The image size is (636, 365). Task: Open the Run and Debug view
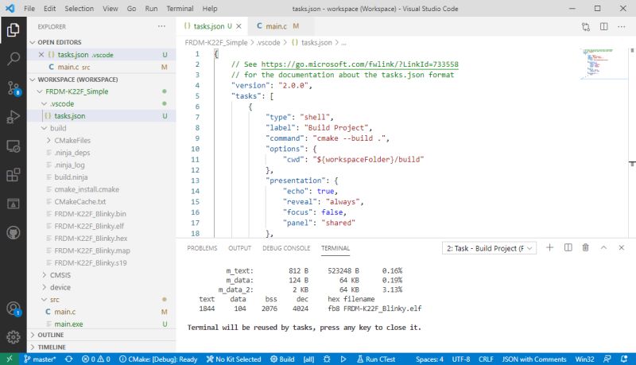pos(13,117)
